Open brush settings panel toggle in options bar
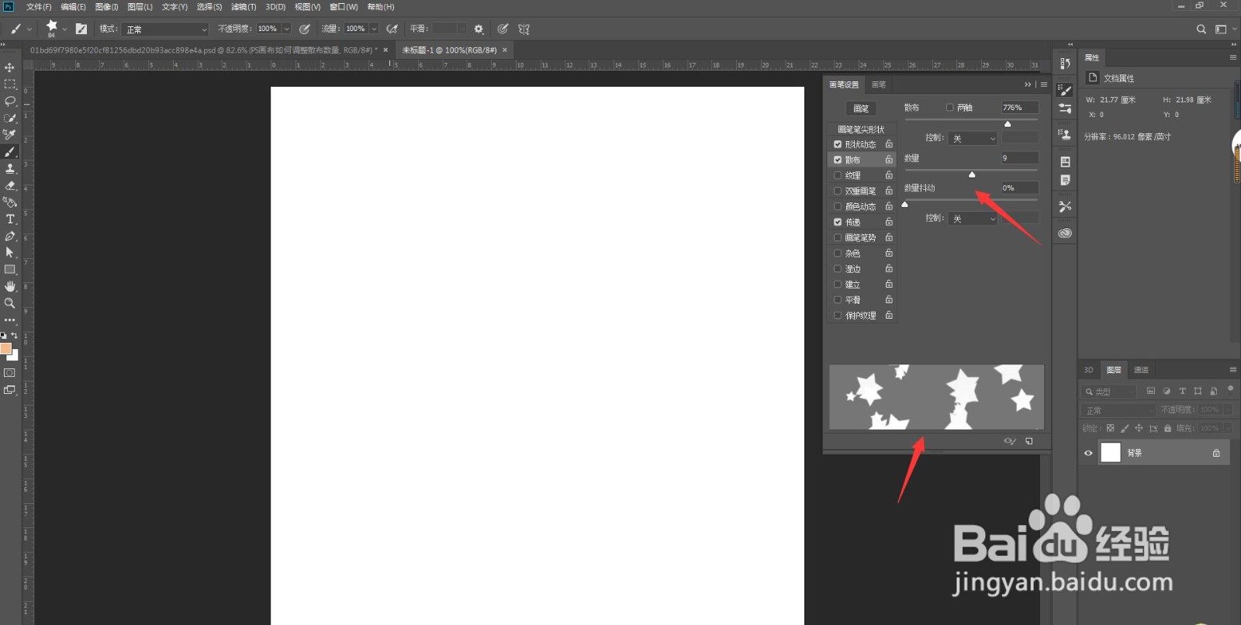This screenshot has height=625, width=1241. pyautogui.click(x=81, y=29)
